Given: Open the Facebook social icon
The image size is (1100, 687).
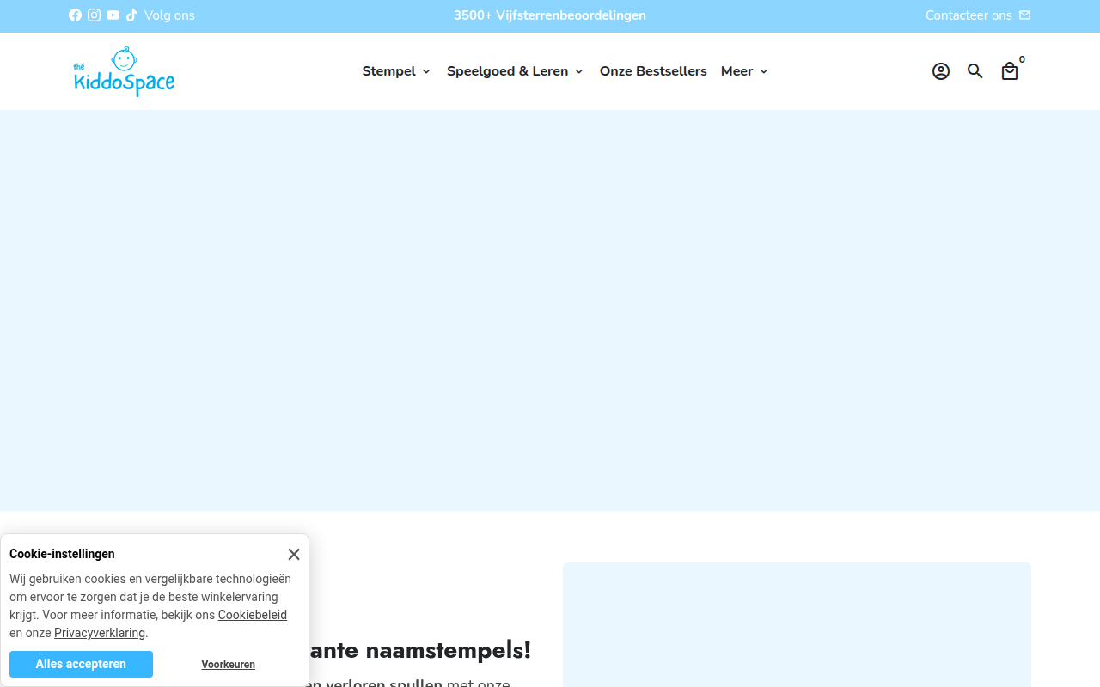Looking at the screenshot, I should [x=76, y=15].
